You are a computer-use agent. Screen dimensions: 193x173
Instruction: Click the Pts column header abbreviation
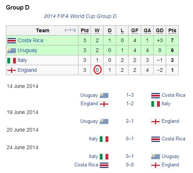coord(172,30)
